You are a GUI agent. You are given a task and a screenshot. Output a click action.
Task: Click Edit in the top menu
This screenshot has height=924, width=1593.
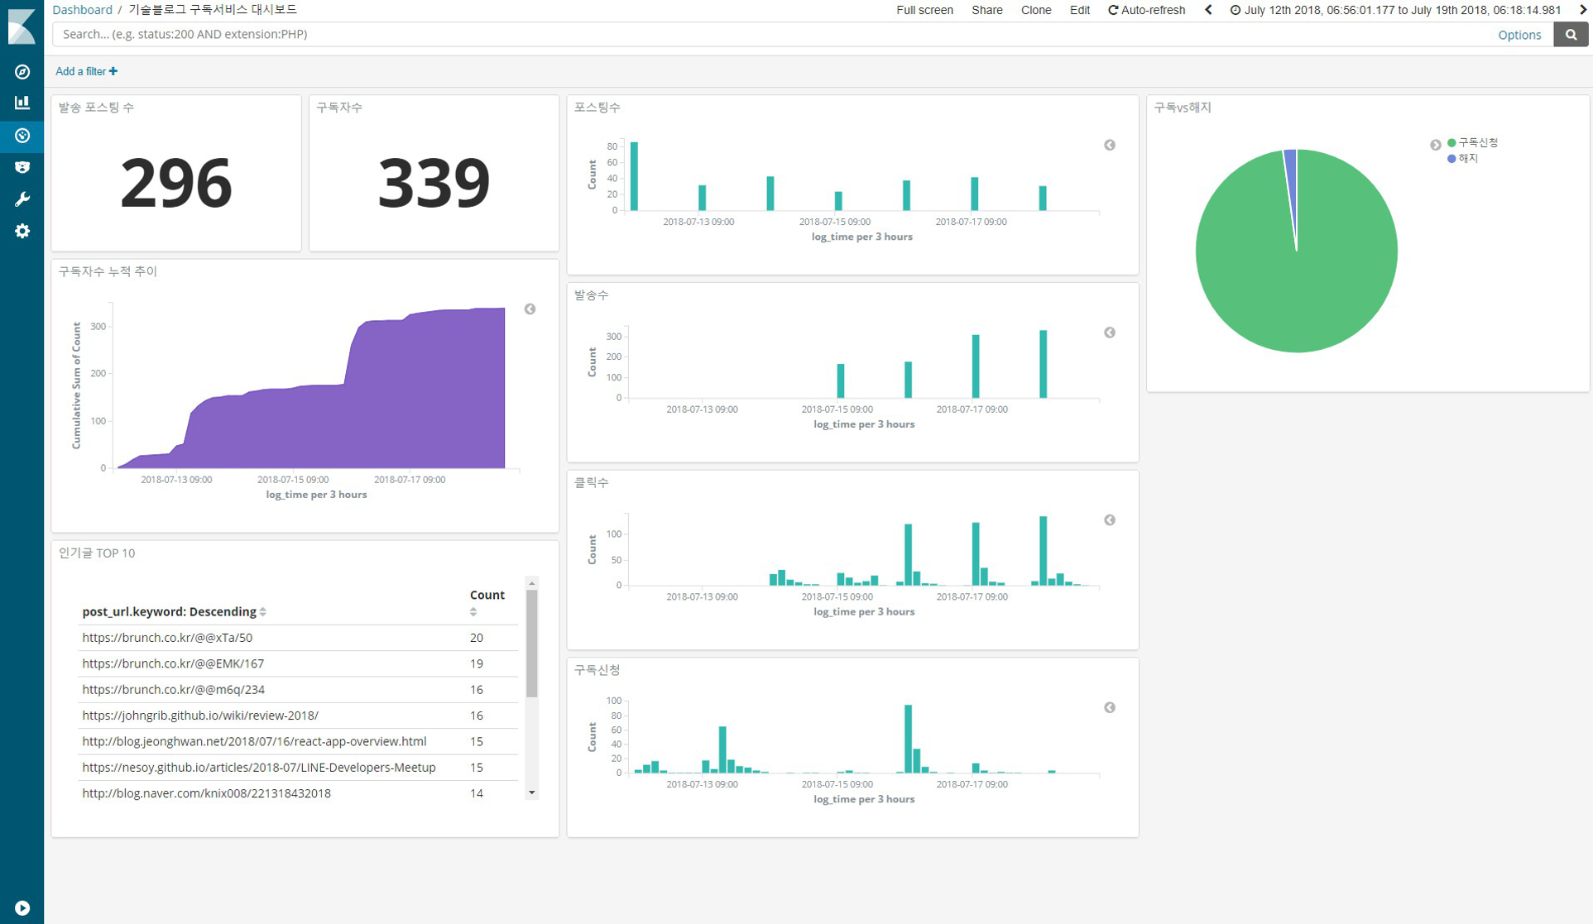[1079, 10]
